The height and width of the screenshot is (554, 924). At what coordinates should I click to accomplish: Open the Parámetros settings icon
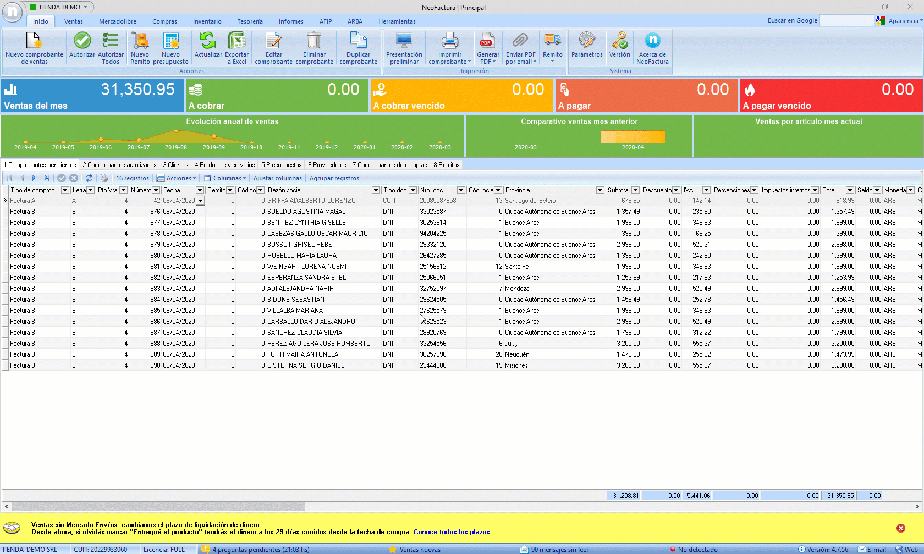pos(587,41)
